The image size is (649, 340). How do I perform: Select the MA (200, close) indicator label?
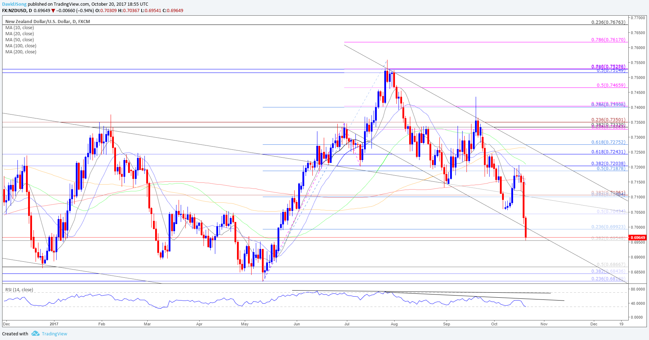[x=21, y=52]
